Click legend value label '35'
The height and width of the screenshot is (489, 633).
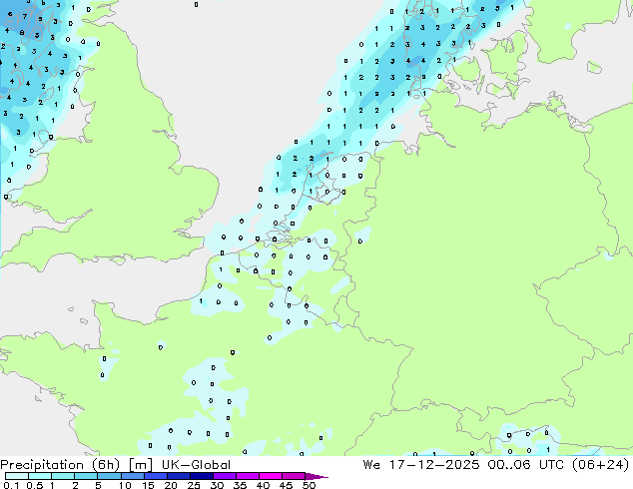[x=240, y=485]
